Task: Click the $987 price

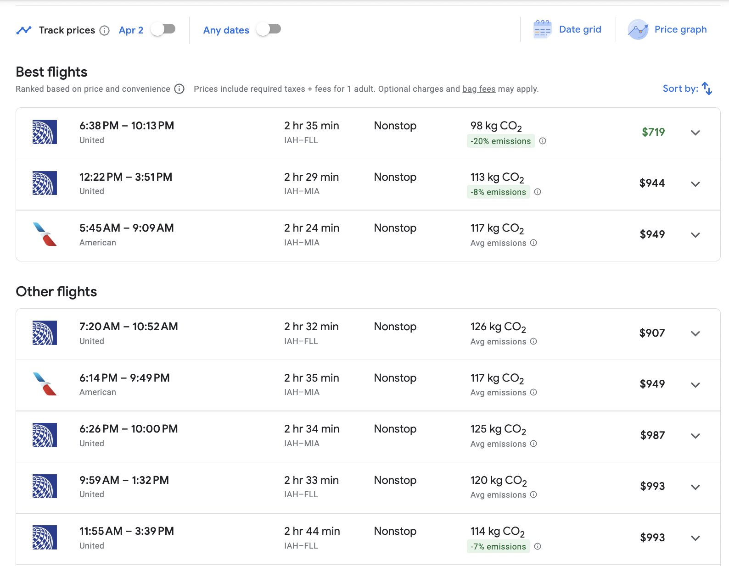Action: point(652,435)
